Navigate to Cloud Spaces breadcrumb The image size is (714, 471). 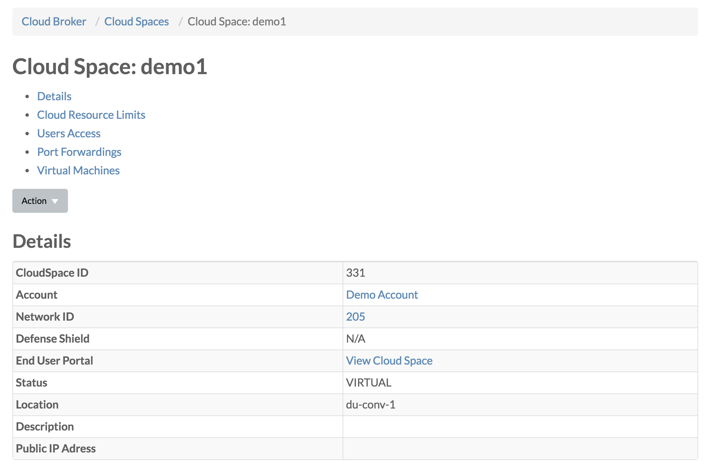136,22
